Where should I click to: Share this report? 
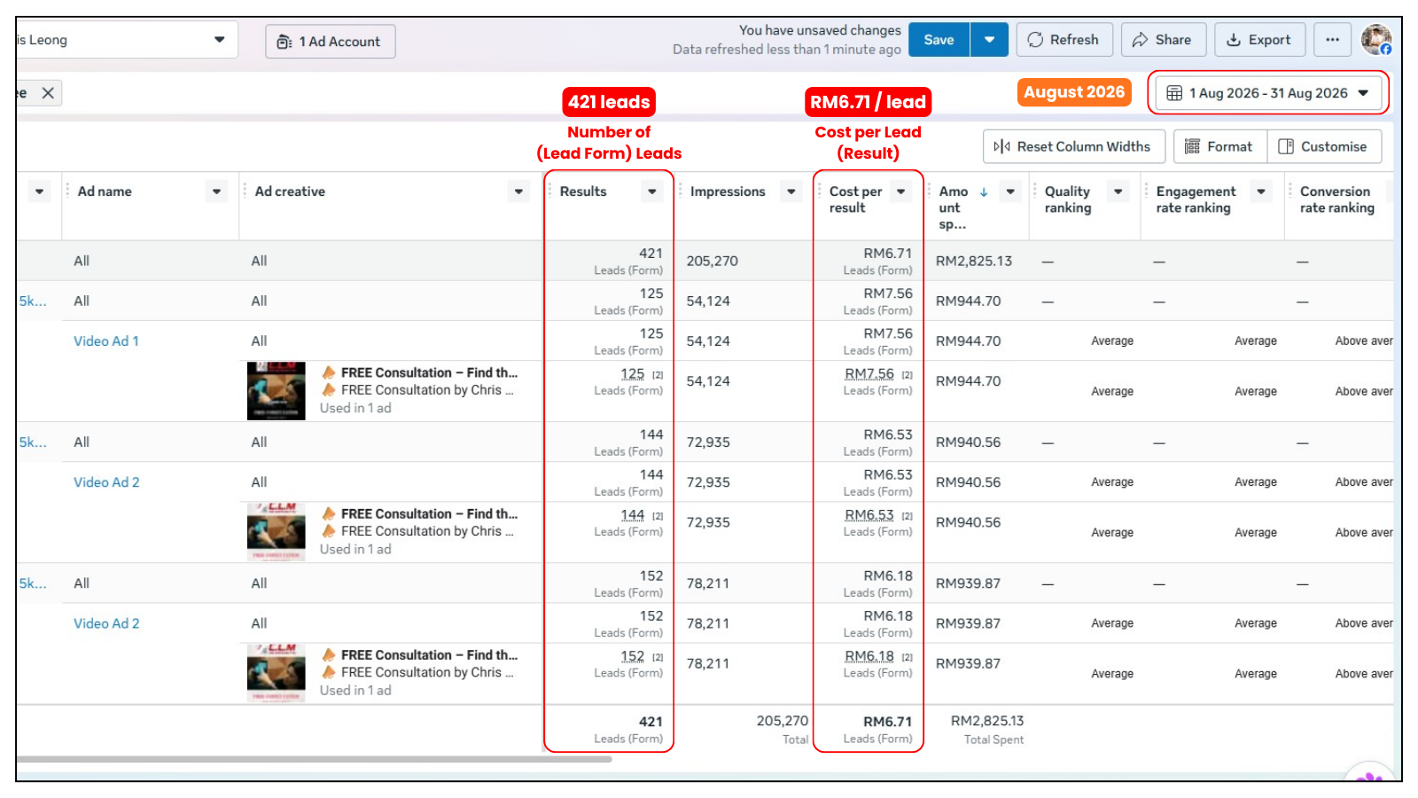[x=1163, y=40]
